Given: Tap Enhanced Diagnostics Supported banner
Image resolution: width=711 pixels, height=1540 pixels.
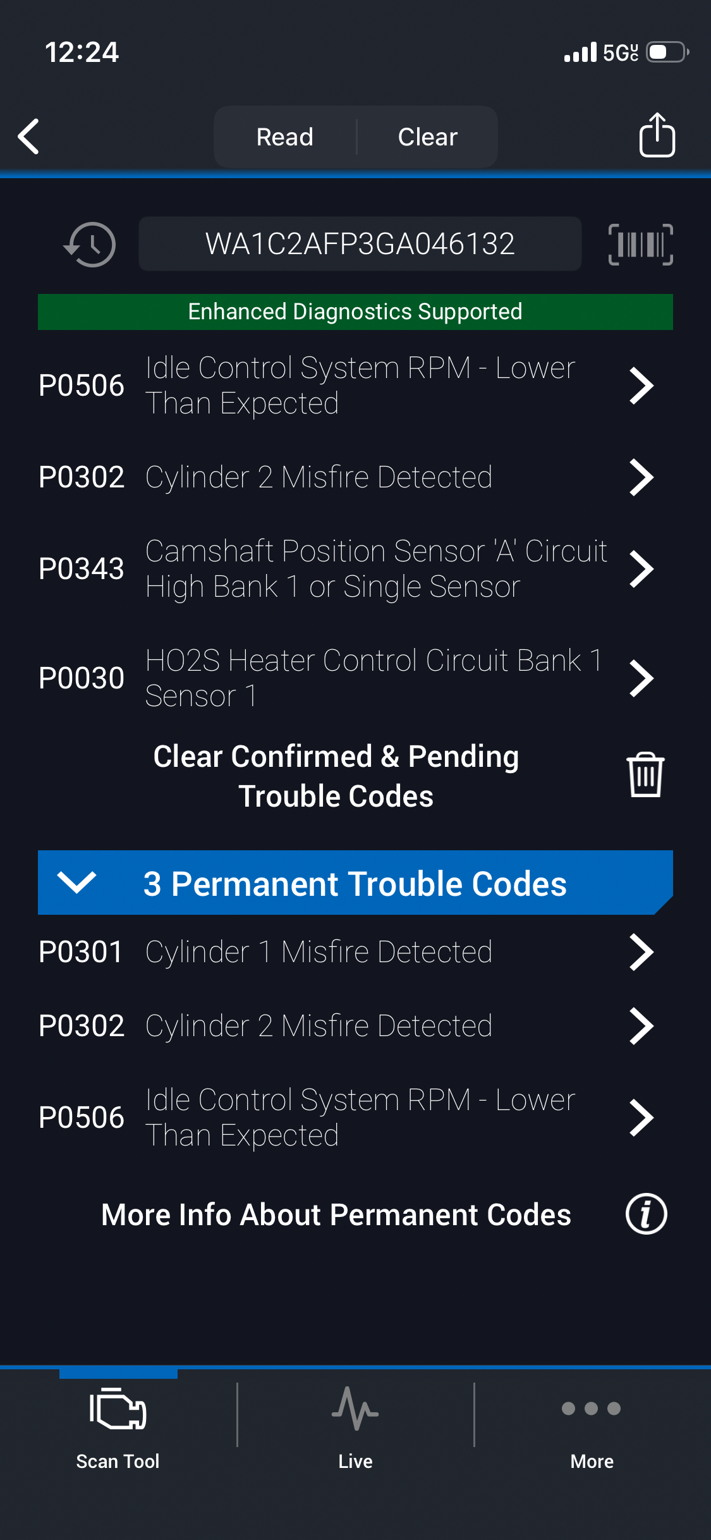Looking at the screenshot, I should pos(355,312).
